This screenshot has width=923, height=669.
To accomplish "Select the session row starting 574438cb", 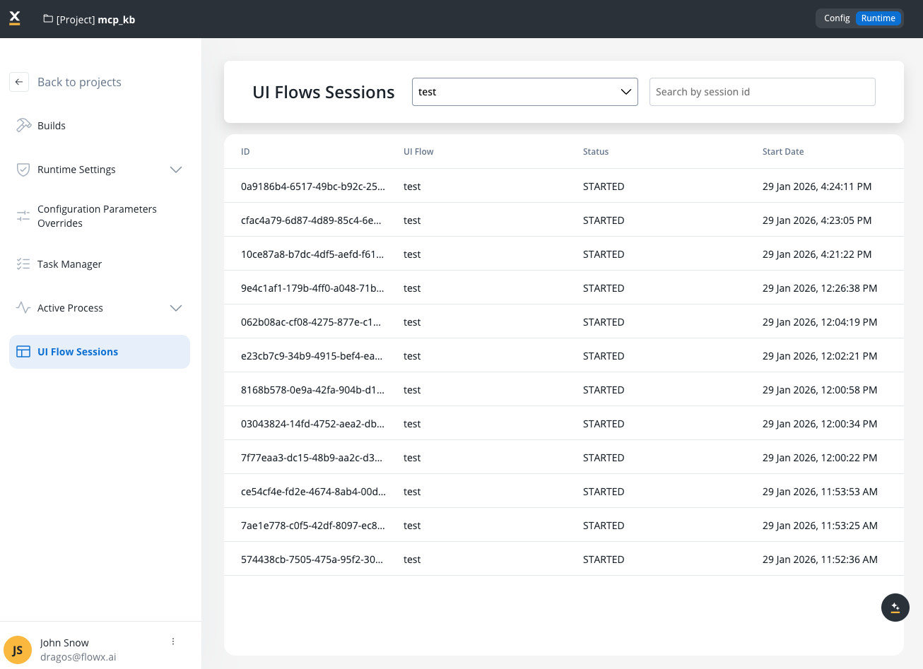I will click(x=312, y=560).
